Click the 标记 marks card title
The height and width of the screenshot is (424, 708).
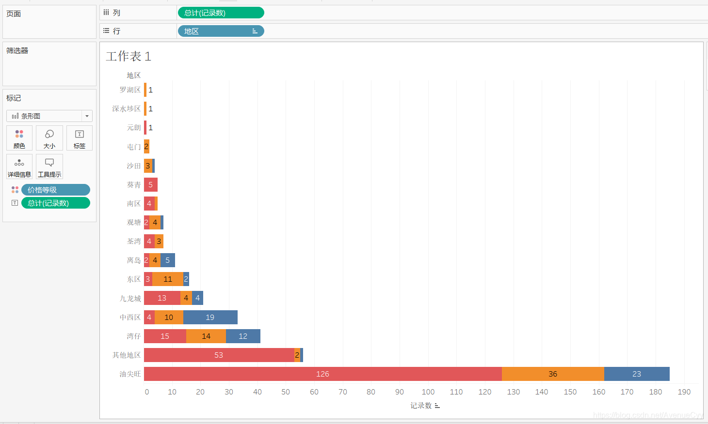(14, 98)
